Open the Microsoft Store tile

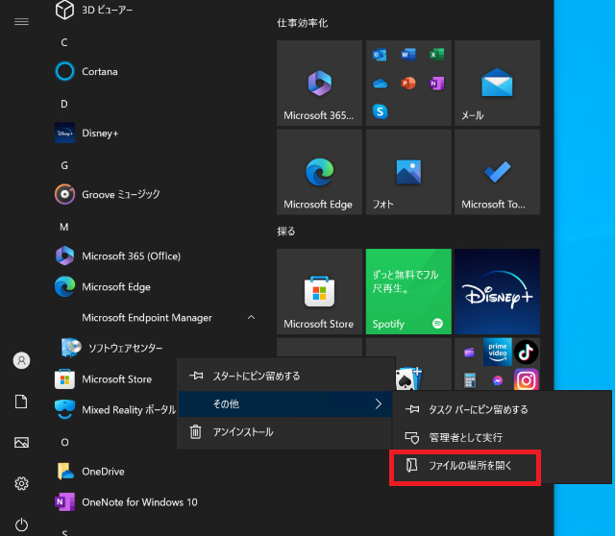[319, 291]
